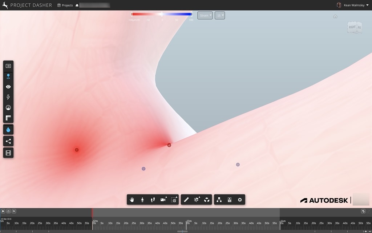Open the Strain data type dropdown

point(205,16)
